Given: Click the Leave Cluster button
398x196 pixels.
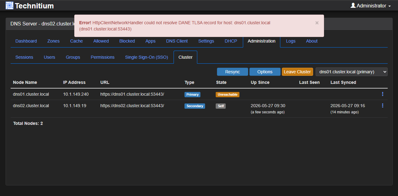Looking at the screenshot, I should pyautogui.click(x=297, y=72).
